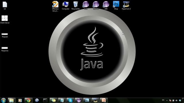Open Sticky Notes in the taskbar

[54, 100]
